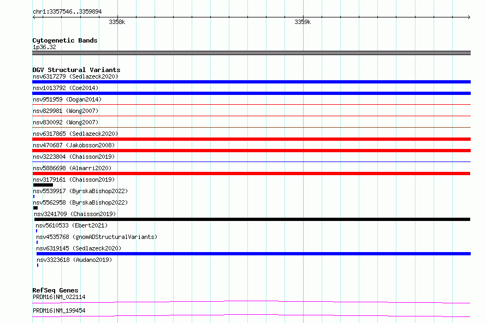The image size is (486, 323).
Task: Click the 3358k ruler tick label
Action: tap(117, 22)
